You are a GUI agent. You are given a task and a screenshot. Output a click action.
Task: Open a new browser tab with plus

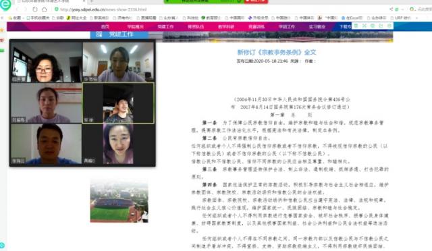point(92,1)
